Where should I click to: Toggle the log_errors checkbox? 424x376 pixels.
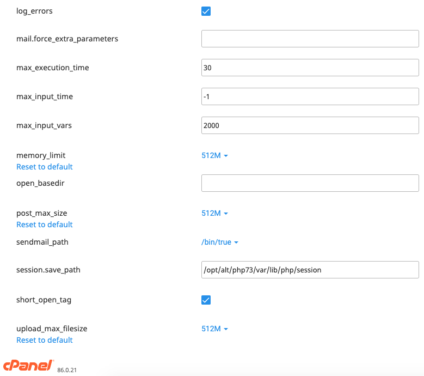click(x=206, y=11)
